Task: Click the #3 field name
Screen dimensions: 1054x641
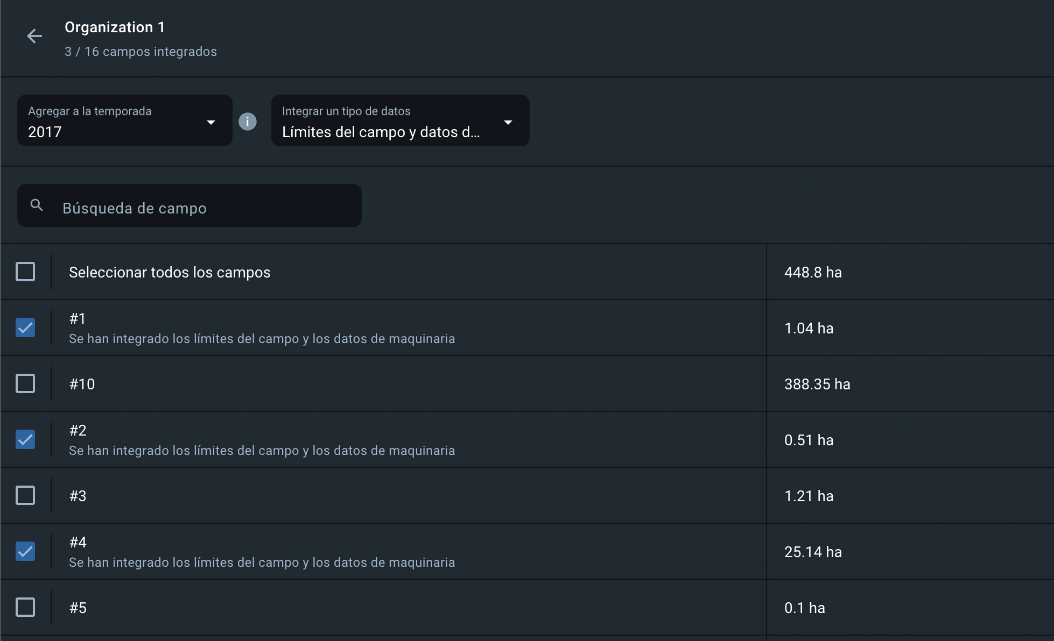Action: click(x=78, y=496)
